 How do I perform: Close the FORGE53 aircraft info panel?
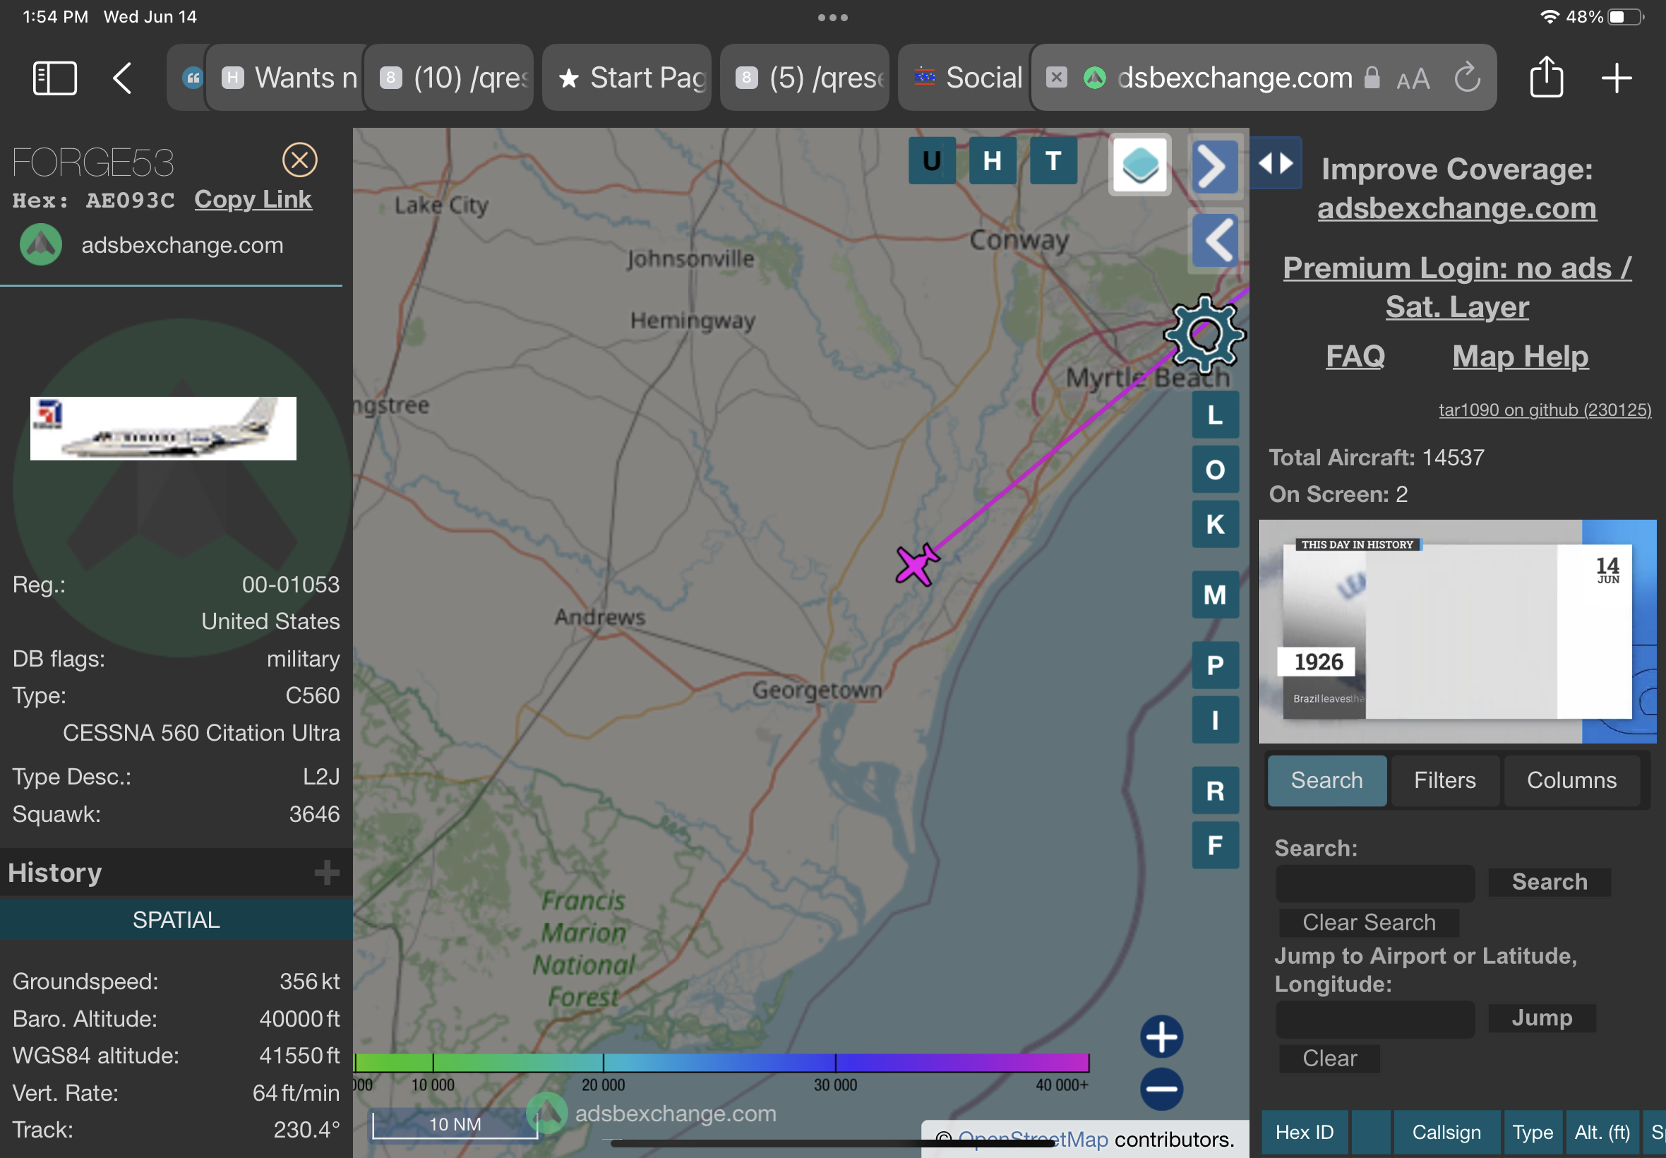[x=299, y=160]
